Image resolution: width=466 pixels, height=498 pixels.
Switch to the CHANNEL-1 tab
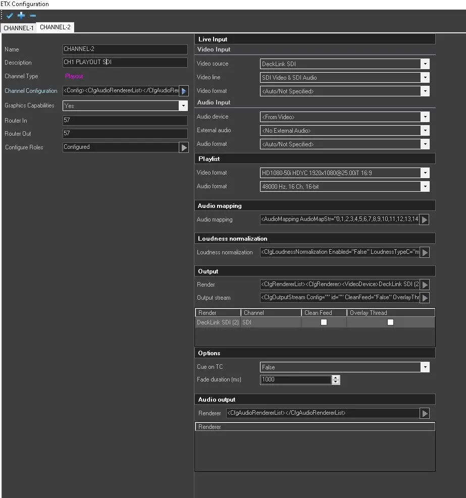(x=18, y=28)
